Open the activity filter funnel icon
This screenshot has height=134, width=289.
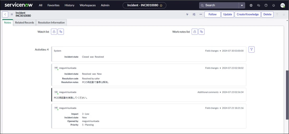coord(252,49)
